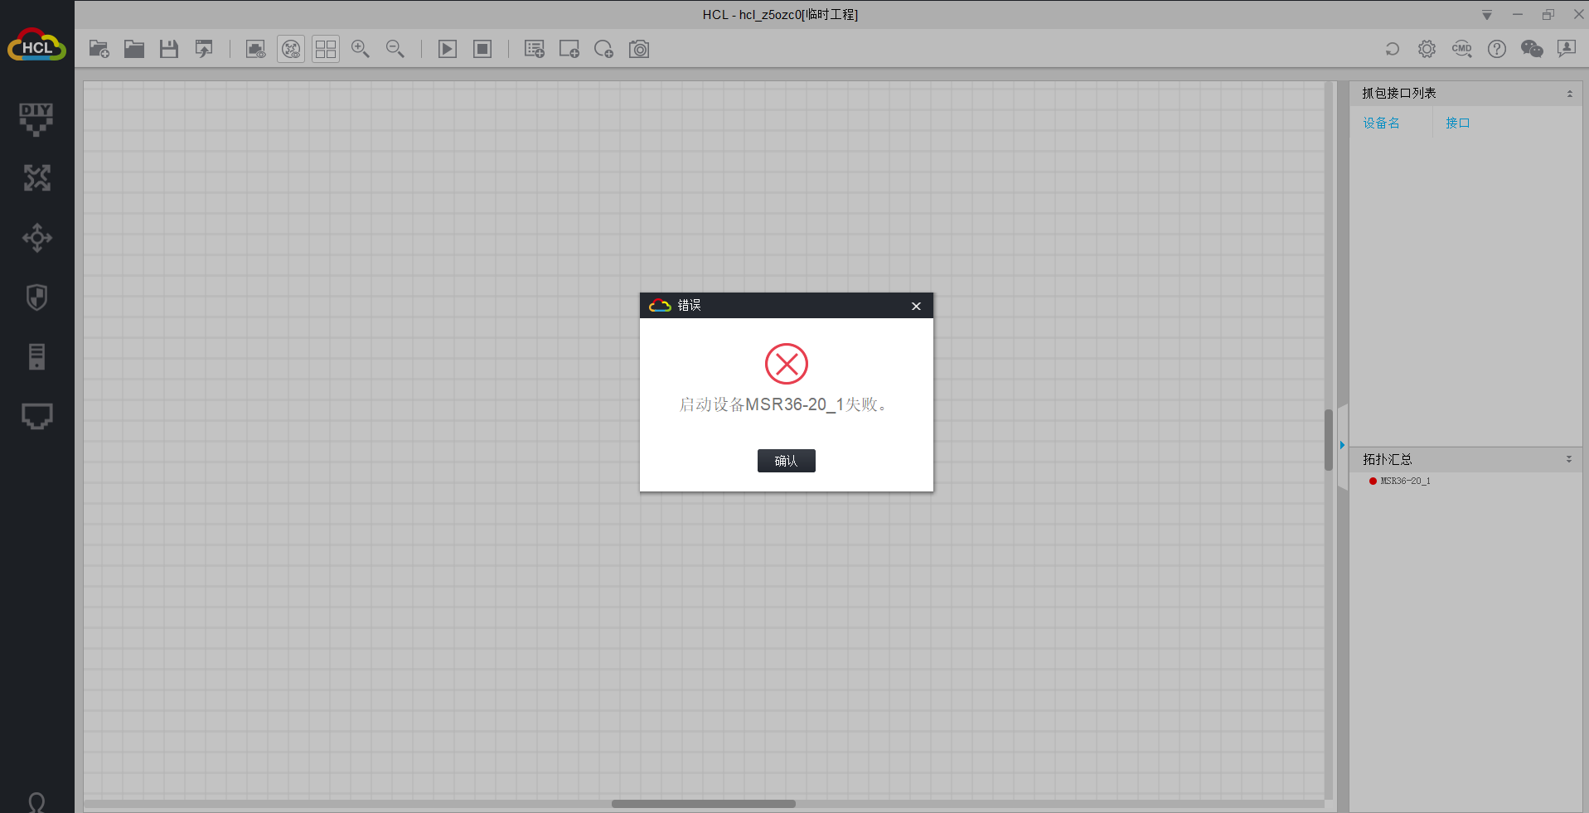The height and width of the screenshot is (813, 1589).
Task: Click the export project icon
Action: (204, 50)
